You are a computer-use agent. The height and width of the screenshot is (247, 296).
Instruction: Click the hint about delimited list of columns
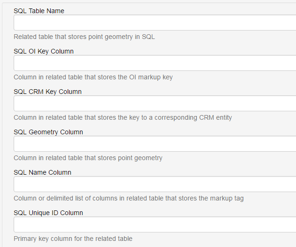tap(128, 198)
